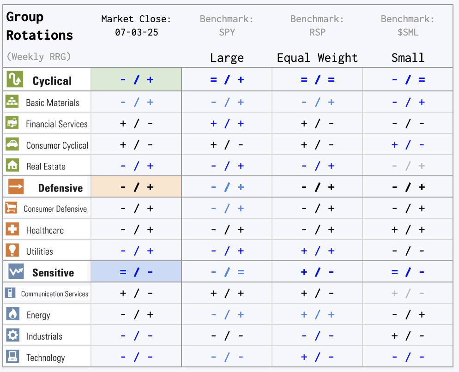Click the Consumer Defensive shopping cart icon
Viewport: 459px width, 372px height.
[x=11, y=208]
